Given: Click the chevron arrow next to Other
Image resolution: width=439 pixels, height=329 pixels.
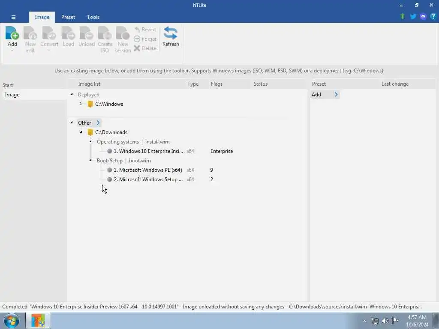Looking at the screenshot, I should point(98,123).
